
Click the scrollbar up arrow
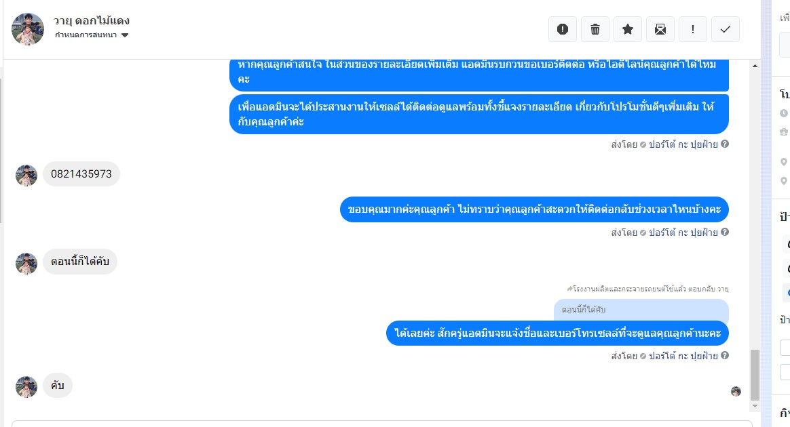(755, 66)
